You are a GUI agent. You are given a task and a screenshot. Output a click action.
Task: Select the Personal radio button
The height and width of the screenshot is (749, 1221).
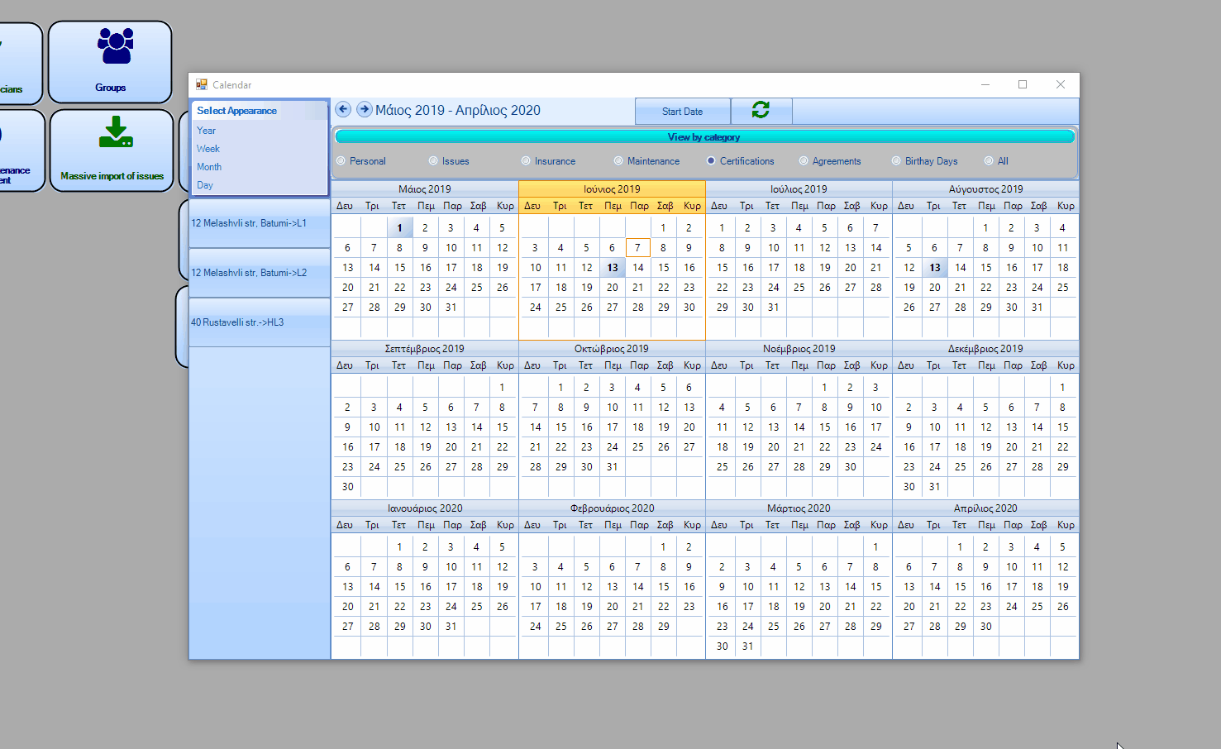[341, 161]
